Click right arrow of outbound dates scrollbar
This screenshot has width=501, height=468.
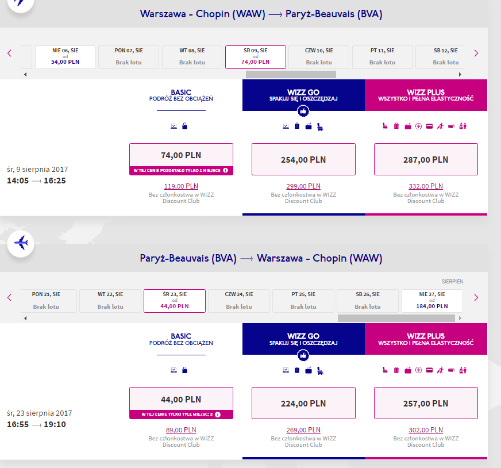pos(460,75)
